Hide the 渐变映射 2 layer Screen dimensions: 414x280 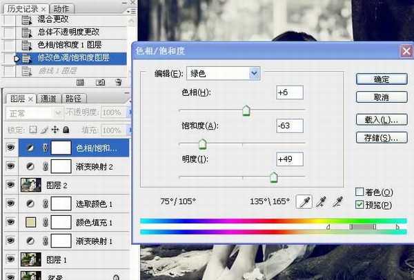click(10, 166)
